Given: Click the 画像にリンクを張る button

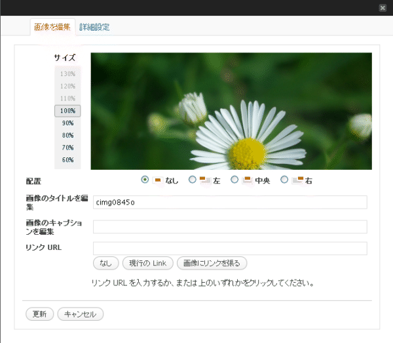Looking at the screenshot, I should [x=212, y=263].
